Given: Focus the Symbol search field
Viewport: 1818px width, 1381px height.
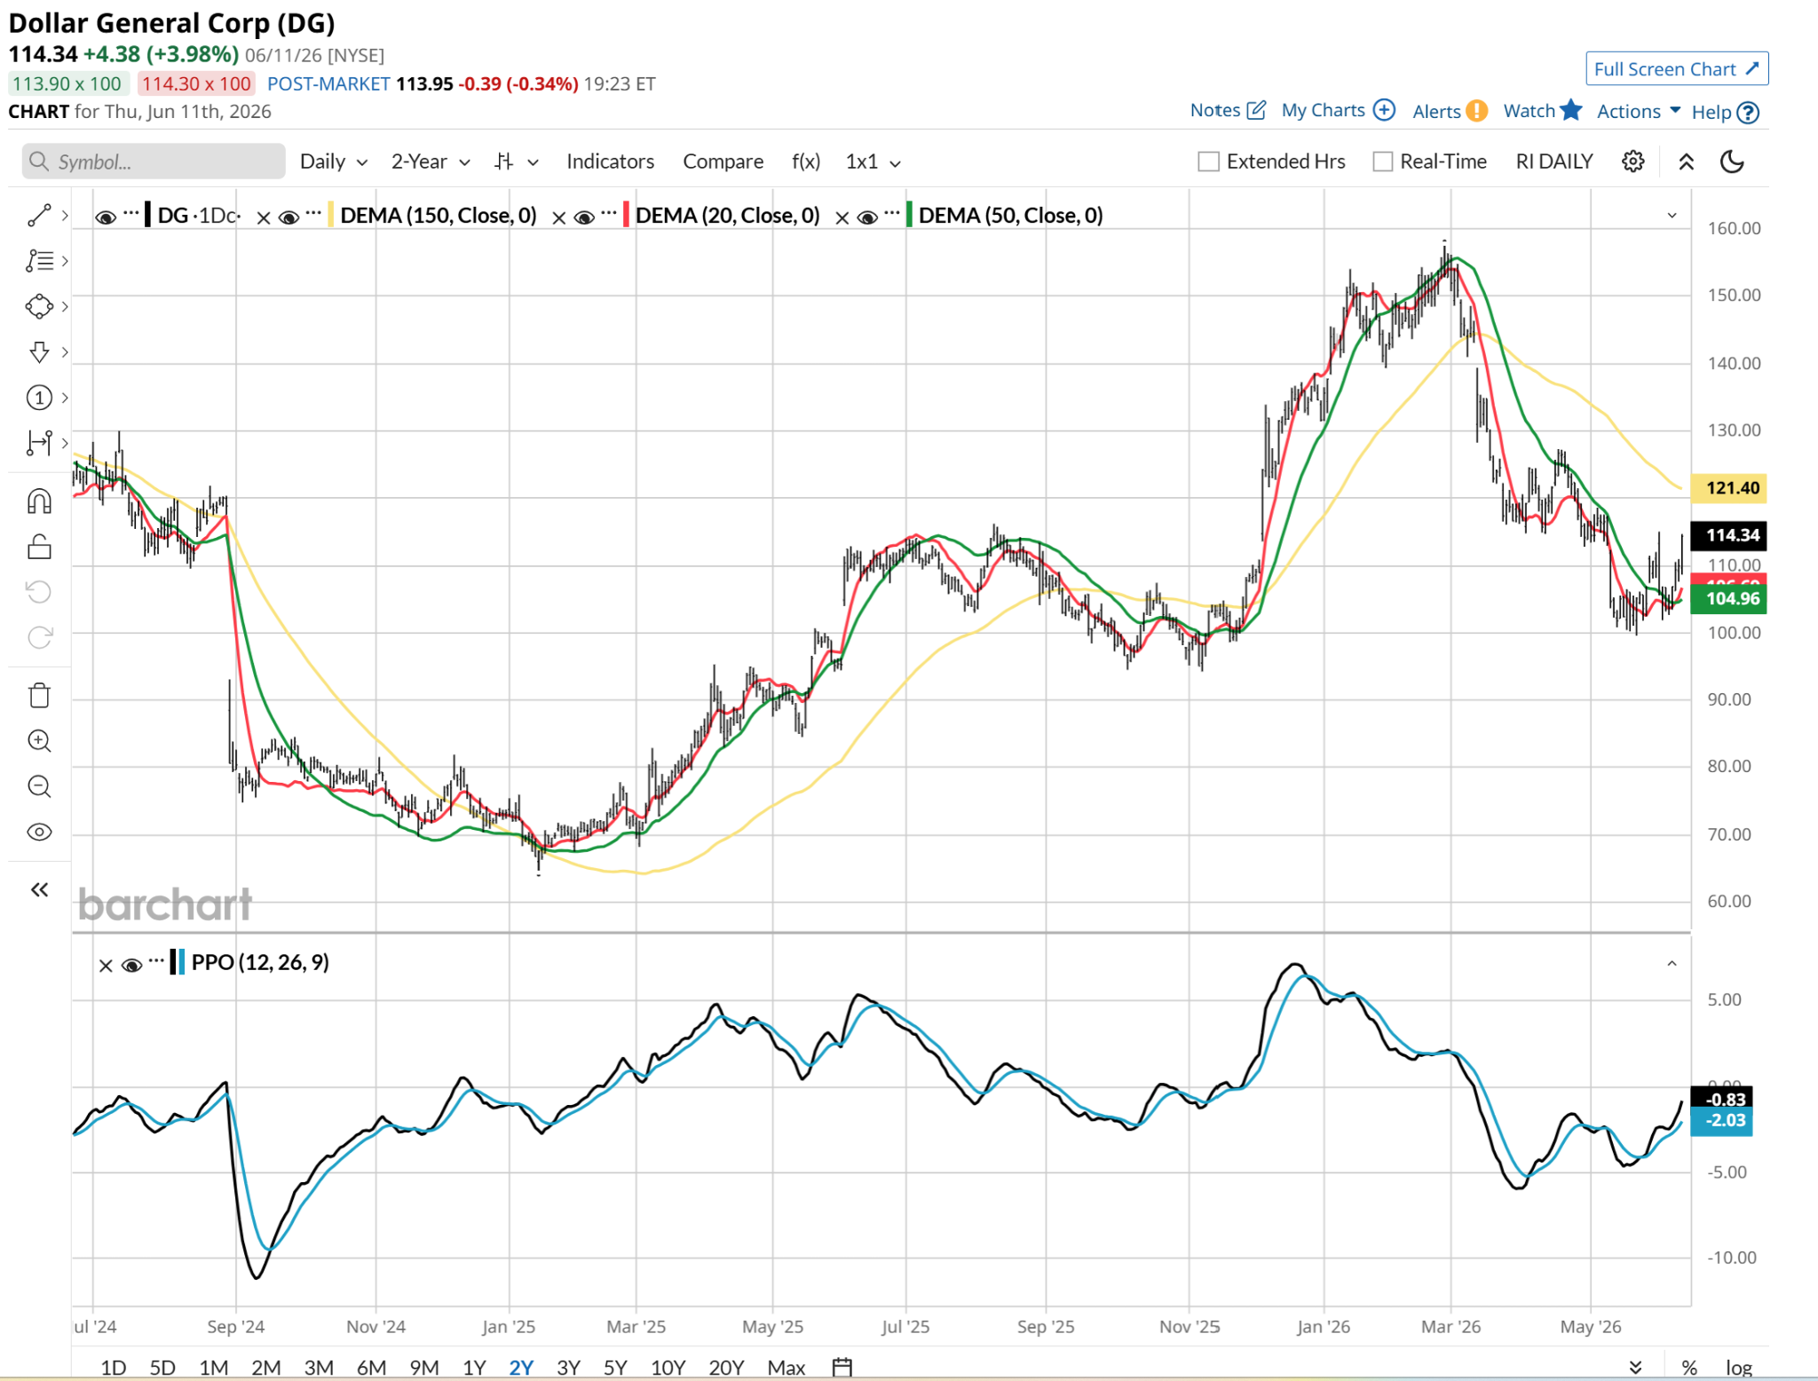Looking at the screenshot, I should coord(154,162).
